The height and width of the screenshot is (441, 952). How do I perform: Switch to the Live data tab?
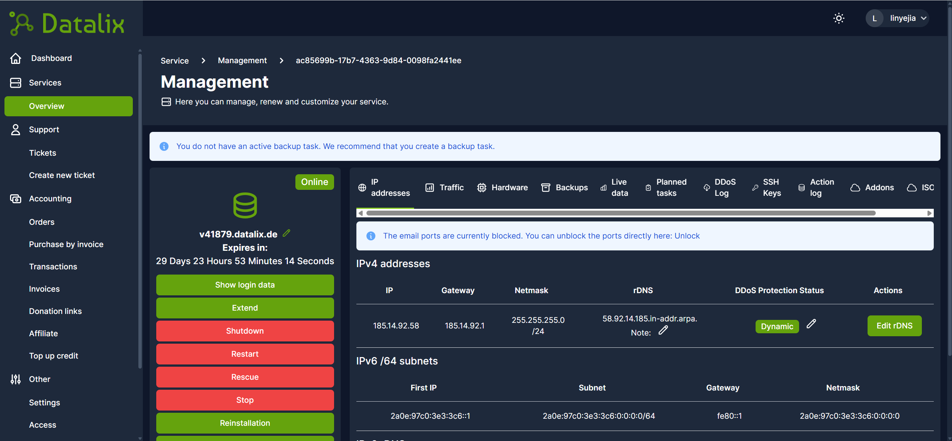pos(615,188)
